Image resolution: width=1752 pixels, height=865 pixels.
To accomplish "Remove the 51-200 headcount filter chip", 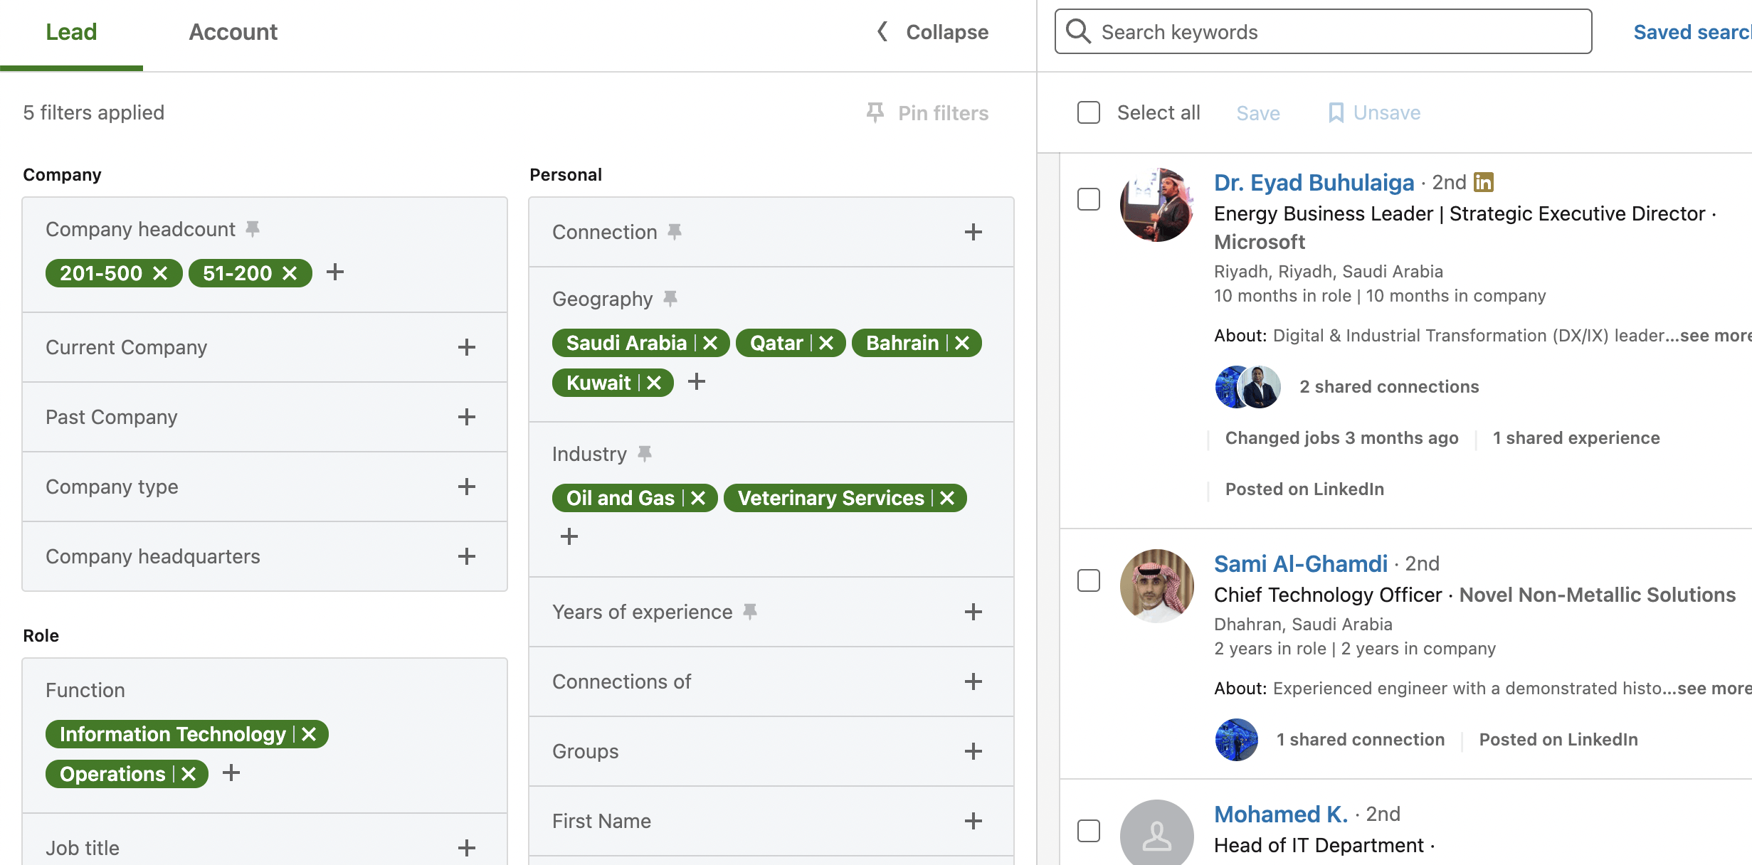I will pos(290,273).
